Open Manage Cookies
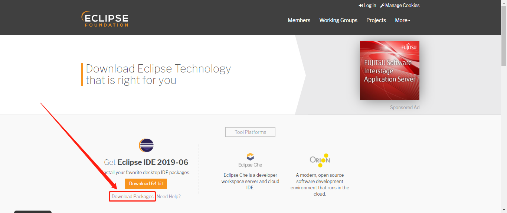The width and height of the screenshot is (507, 213). point(400,6)
